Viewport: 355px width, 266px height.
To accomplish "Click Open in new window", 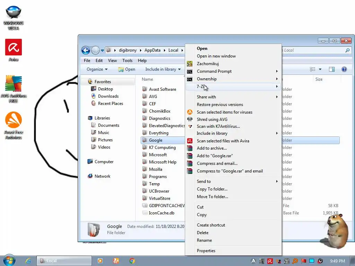I will point(233,56).
